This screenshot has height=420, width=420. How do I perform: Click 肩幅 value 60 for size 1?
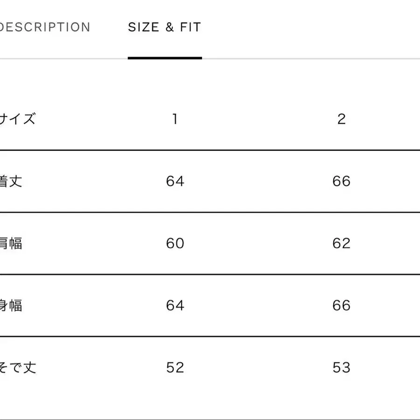coord(175,243)
